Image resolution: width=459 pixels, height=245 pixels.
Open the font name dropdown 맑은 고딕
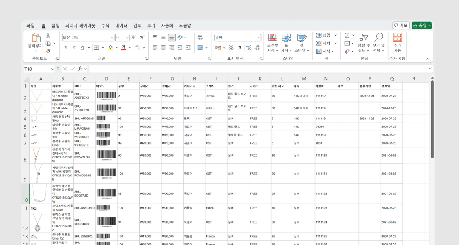88,38
